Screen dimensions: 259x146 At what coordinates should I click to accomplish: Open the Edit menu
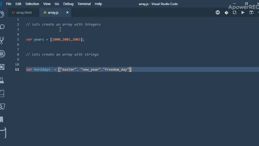[18, 4]
